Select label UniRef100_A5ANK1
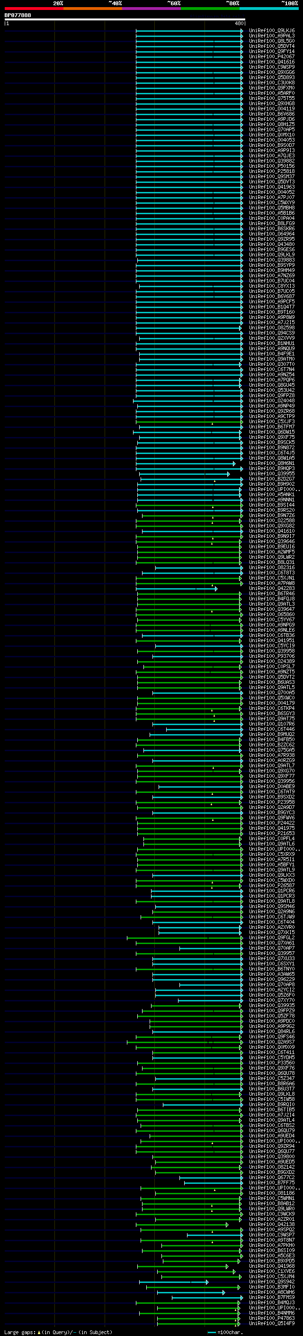The width and height of the screenshot is (303, 1336). pos(272,494)
